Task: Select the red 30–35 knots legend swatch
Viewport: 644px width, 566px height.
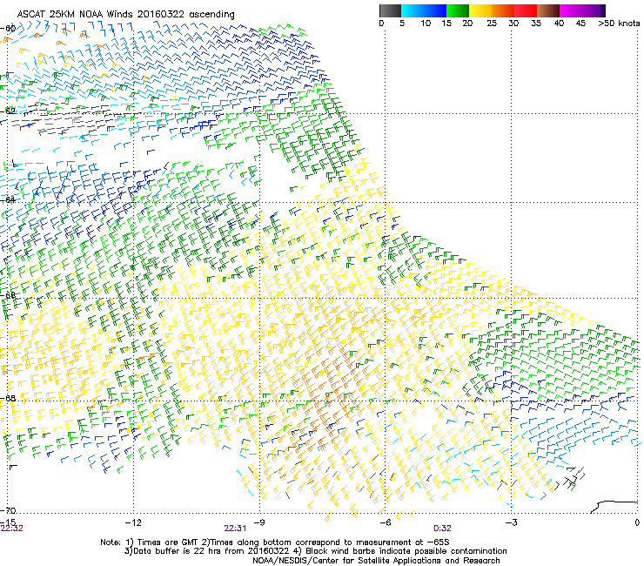Action: (x=526, y=10)
